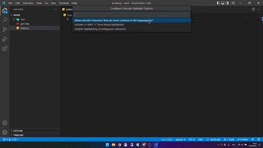
Task: Open the Extensions view
Action: [x=5, y=49]
